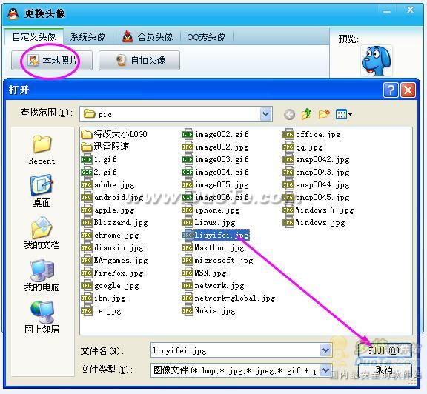Select the Windows 7.jpg file

(318, 210)
